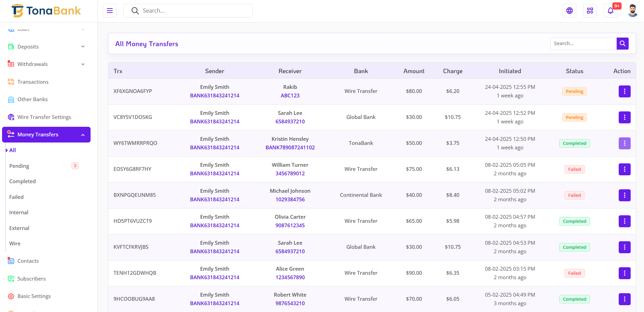Image resolution: width=644 pixels, height=312 pixels.
Task: Open the language globe icon
Action: (x=569, y=11)
